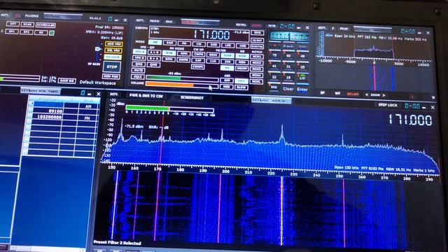Set AGC to SLOW

click(241, 87)
